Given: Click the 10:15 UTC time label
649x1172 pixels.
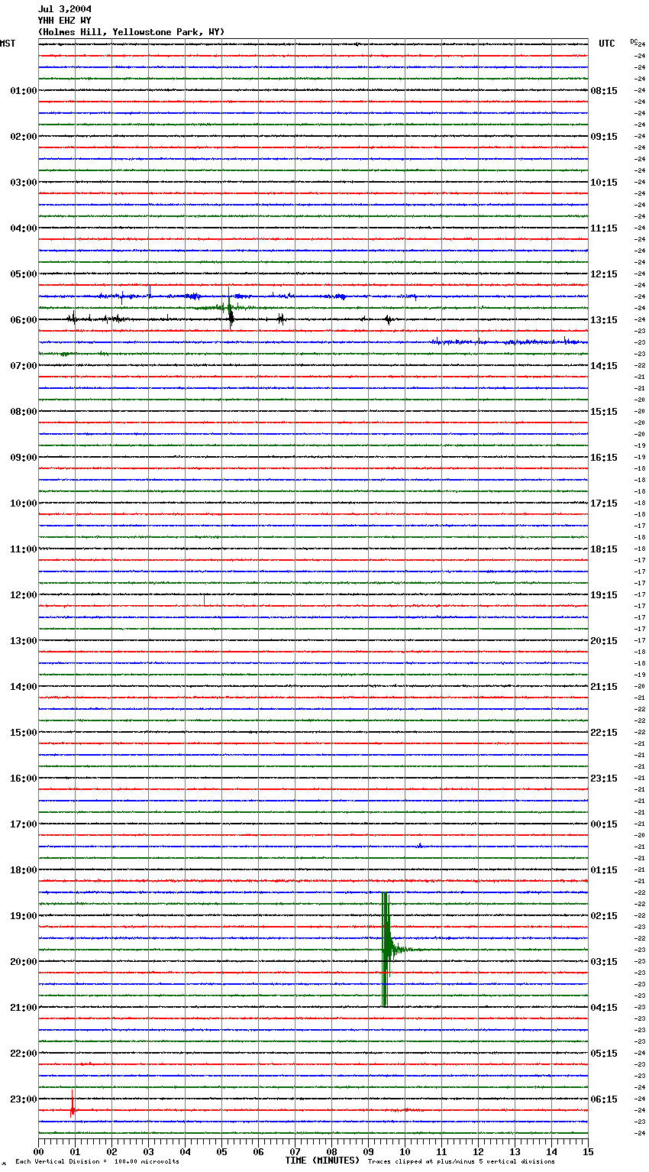Looking at the screenshot, I should click(x=604, y=183).
